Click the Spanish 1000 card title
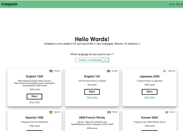 click(34, 118)
